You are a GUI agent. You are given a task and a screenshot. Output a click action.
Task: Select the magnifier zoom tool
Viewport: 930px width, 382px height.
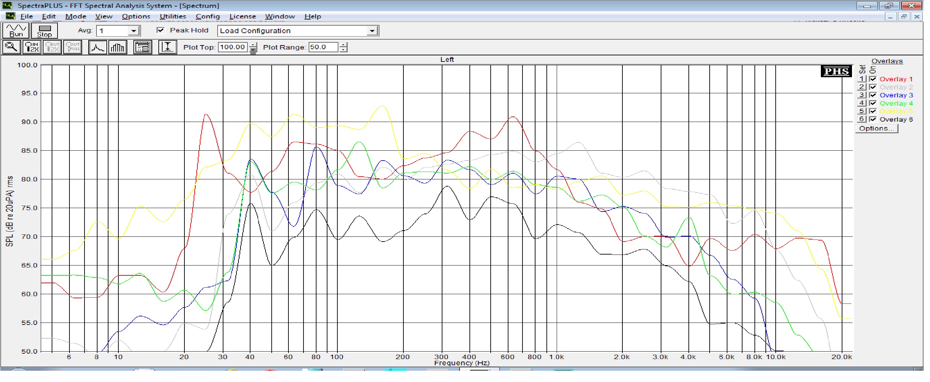pos(11,47)
